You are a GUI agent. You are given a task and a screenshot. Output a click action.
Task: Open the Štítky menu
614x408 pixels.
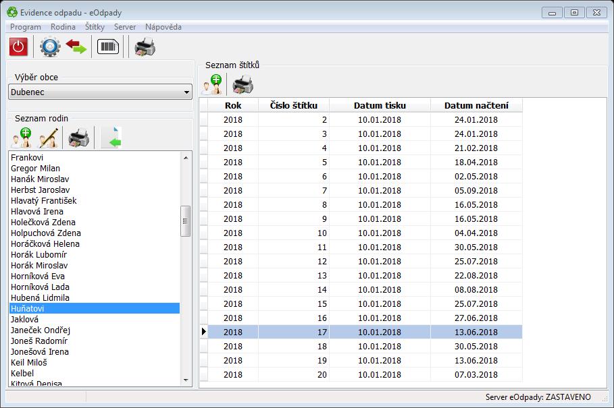pyautogui.click(x=95, y=27)
